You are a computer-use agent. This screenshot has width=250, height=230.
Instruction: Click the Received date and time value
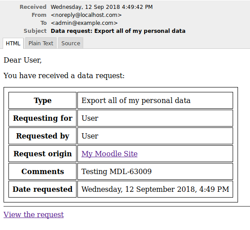[102, 7]
